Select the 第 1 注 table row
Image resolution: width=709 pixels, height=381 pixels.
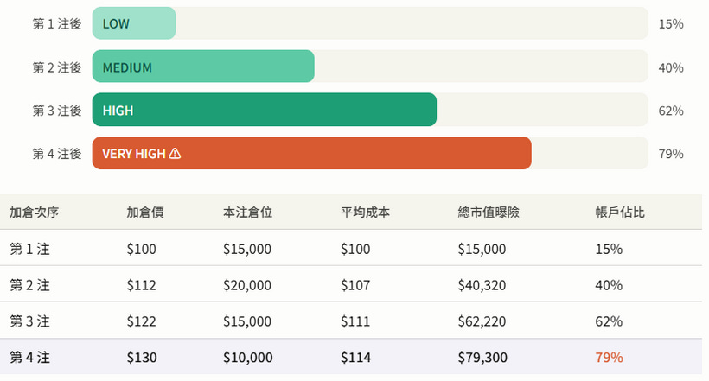point(351,248)
